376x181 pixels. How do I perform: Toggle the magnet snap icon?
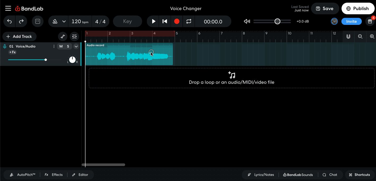pyautogui.click(x=348, y=37)
